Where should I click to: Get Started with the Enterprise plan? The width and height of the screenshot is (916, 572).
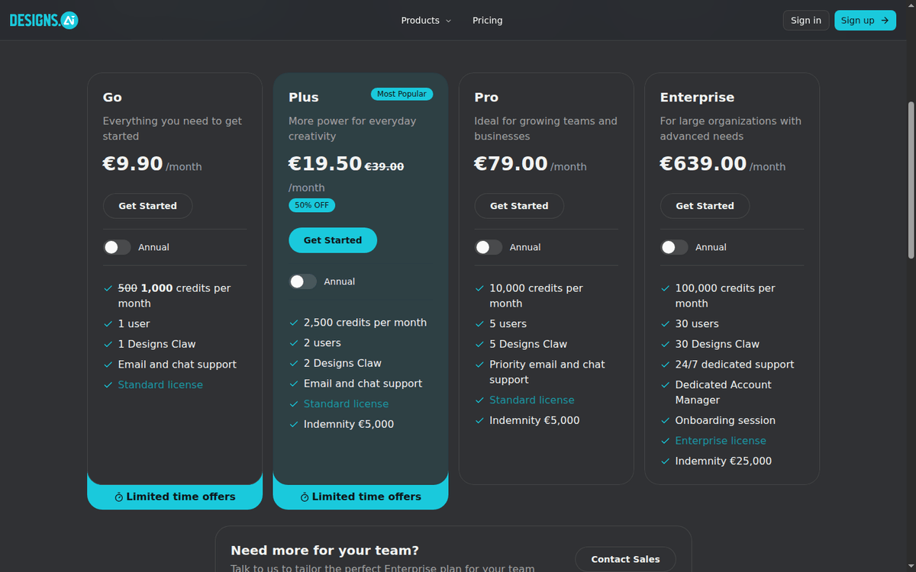[x=705, y=206]
